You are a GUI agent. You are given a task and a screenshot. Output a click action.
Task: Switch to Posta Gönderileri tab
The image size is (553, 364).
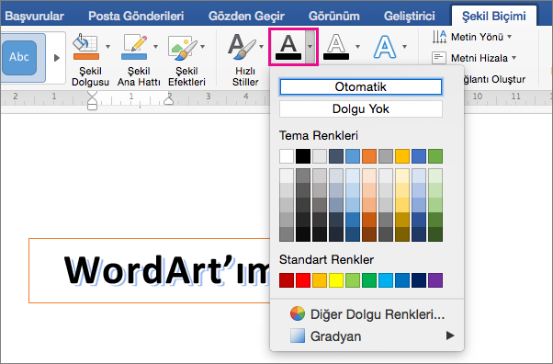point(136,16)
